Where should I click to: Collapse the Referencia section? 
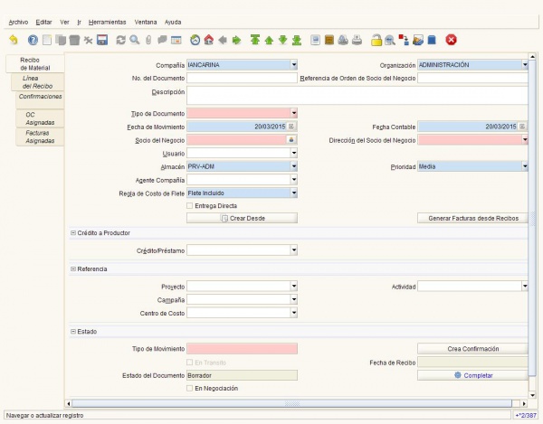coord(73,269)
